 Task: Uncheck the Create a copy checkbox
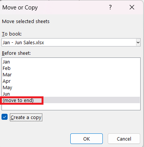tap(5, 117)
